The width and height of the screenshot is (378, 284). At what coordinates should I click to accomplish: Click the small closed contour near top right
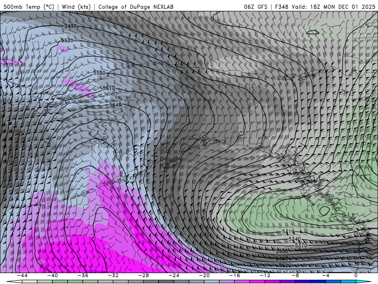tap(312, 32)
